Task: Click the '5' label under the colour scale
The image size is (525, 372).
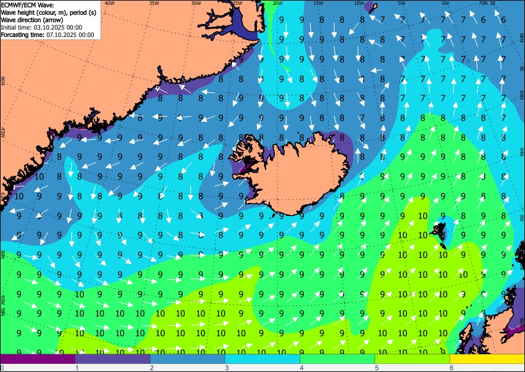Action: point(377,368)
